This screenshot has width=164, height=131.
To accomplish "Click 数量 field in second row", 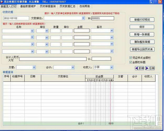I will click(x=56, y=38).
